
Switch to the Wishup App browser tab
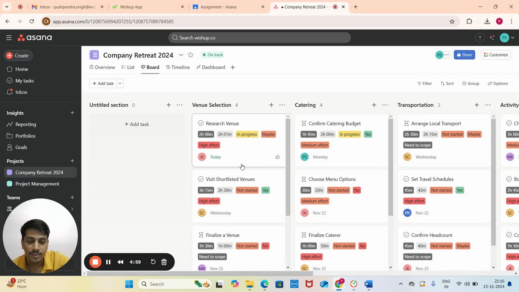point(148,7)
